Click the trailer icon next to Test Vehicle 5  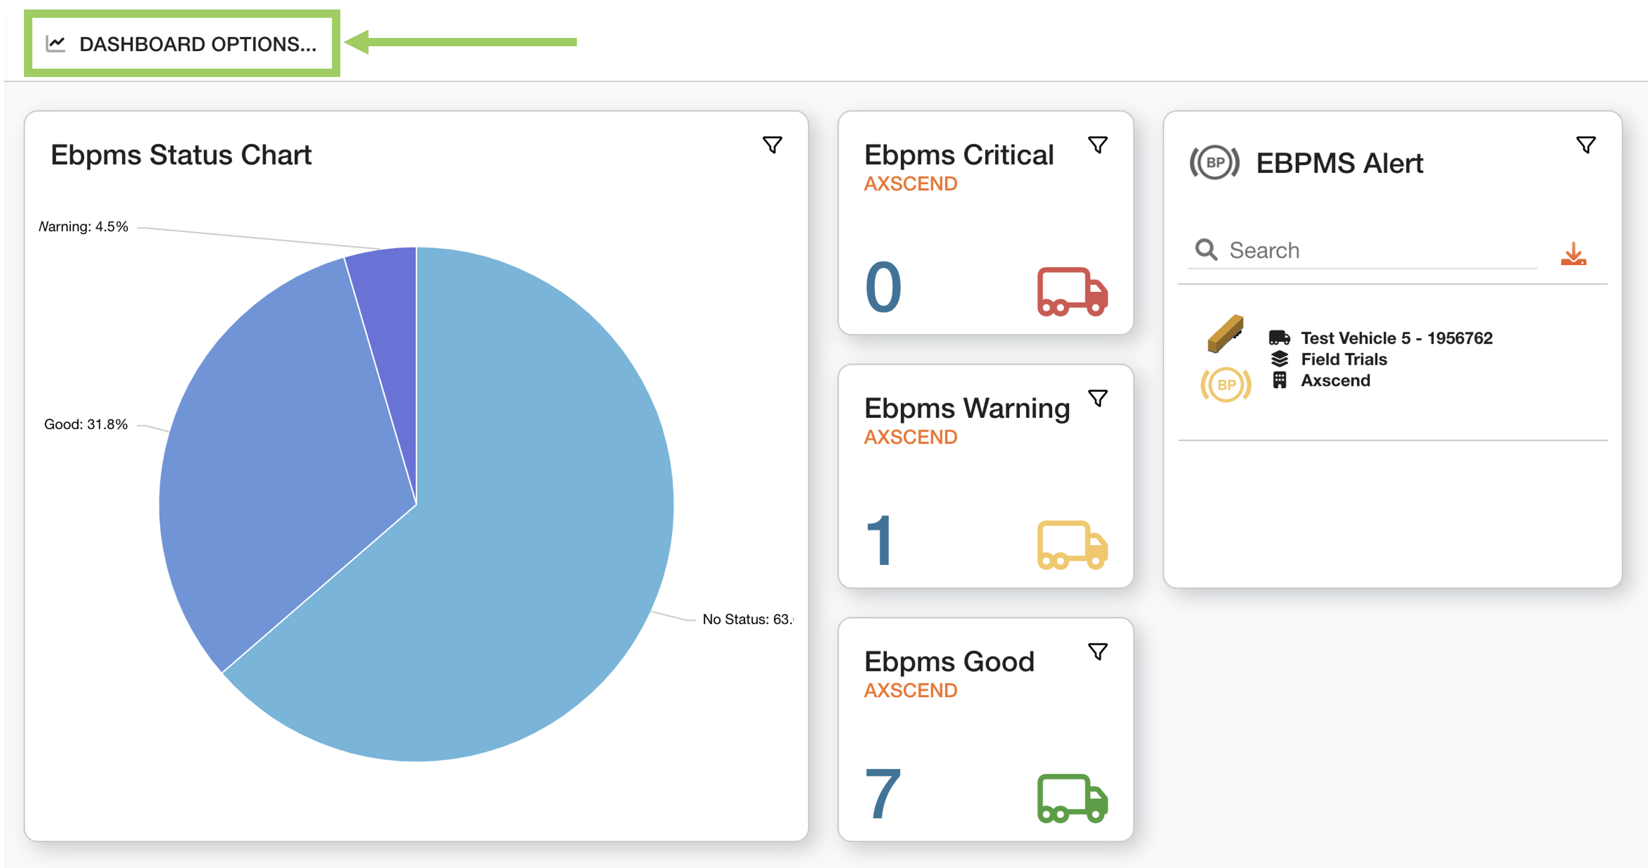tap(1225, 336)
